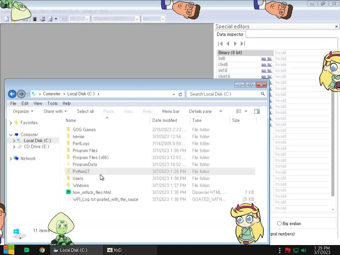Expand the CD Drive (E:) tree node

[14, 147]
